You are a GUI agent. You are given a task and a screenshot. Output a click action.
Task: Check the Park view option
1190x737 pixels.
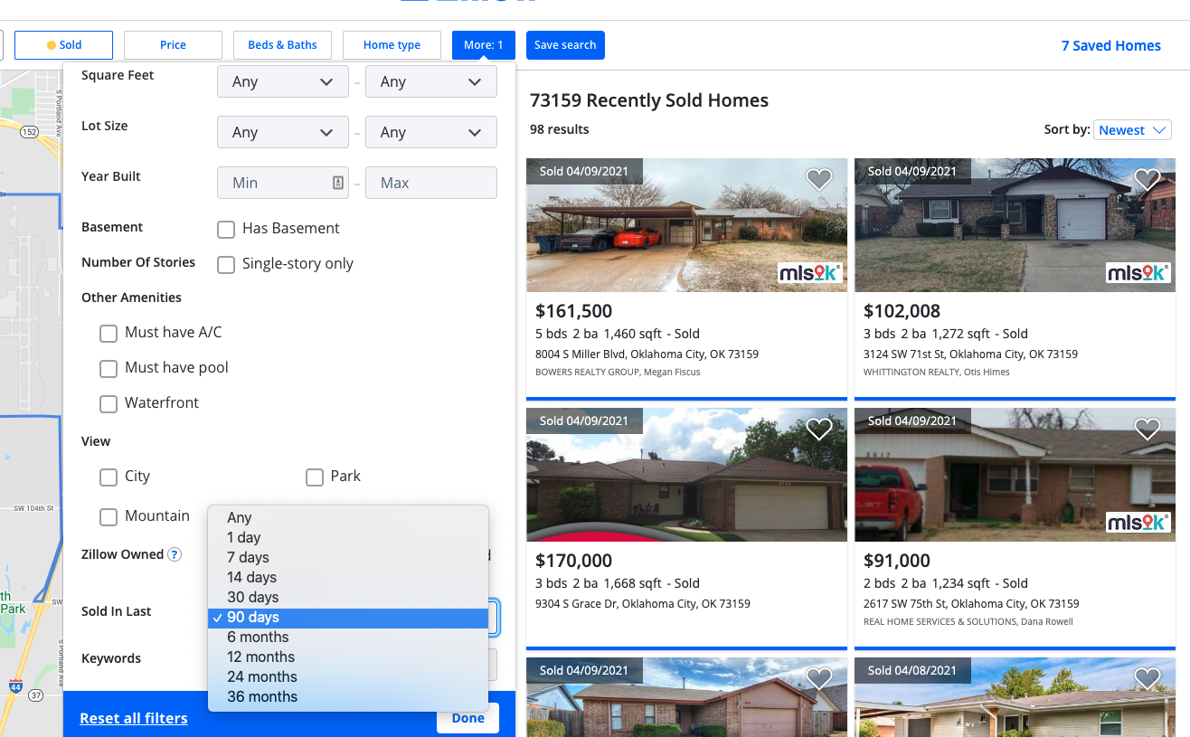tap(315, 477)
